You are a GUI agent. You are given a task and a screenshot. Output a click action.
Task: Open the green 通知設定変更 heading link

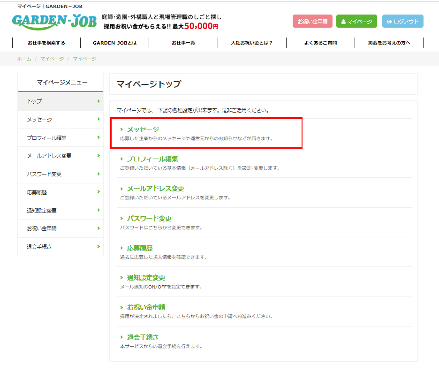146,278
